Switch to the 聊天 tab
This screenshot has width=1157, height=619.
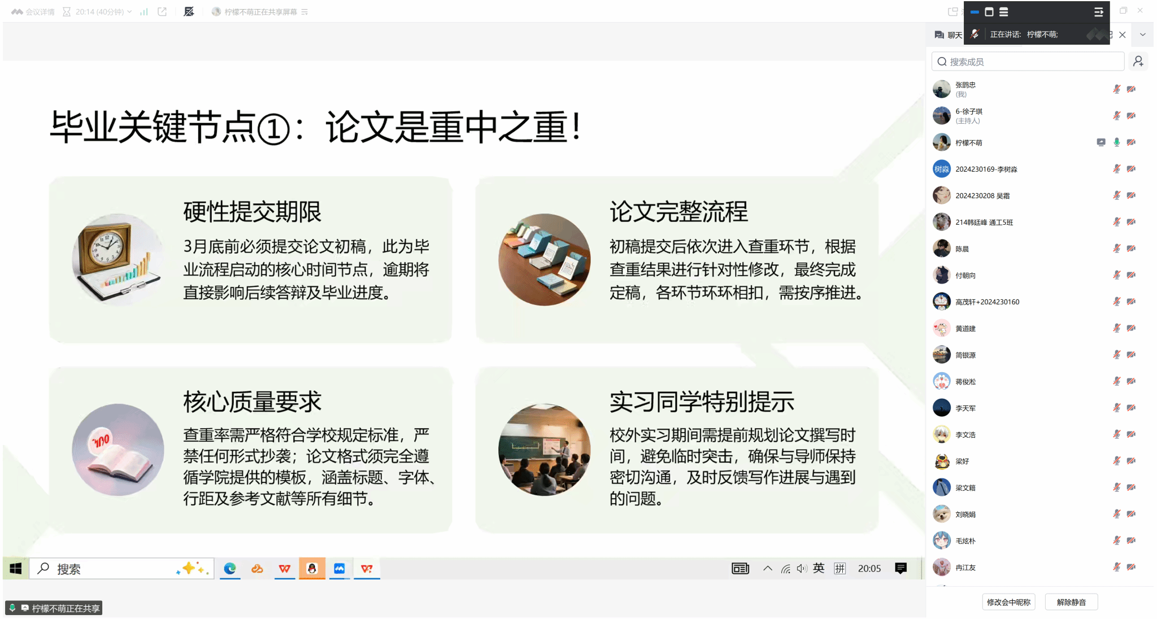click(x=949, y=35)
